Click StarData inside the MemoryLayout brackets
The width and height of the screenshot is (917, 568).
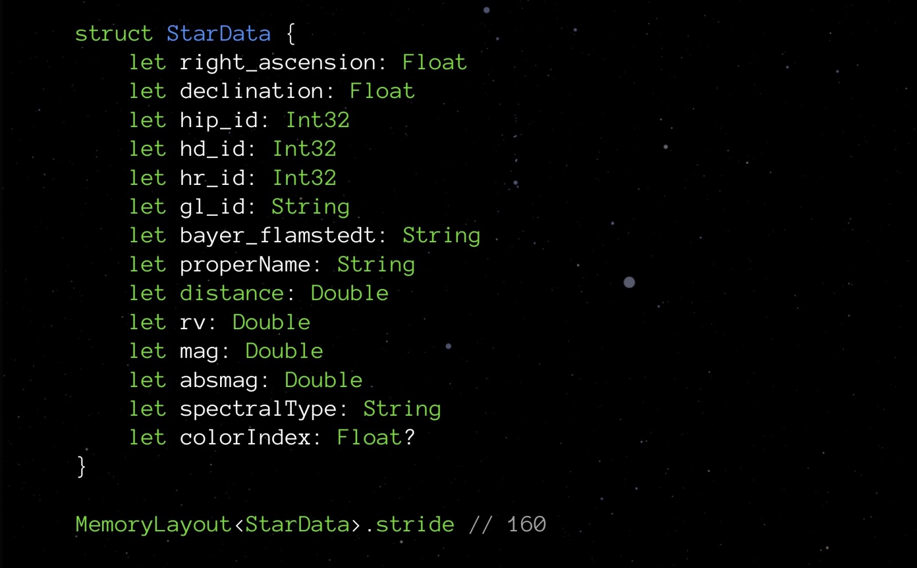click(297, 524)
